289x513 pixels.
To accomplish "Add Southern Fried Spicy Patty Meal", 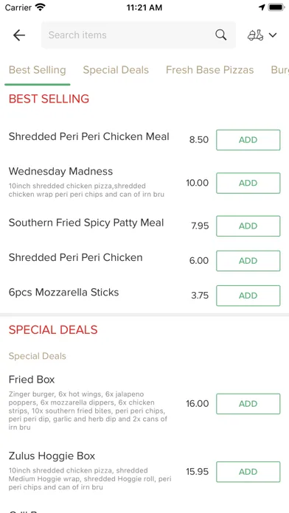I will click(248, 226).
